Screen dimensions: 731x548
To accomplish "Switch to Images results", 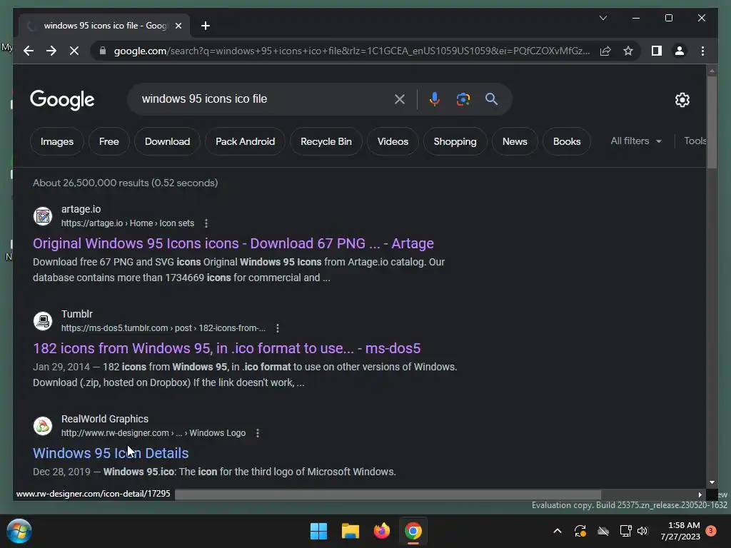I will coord(57,142).
